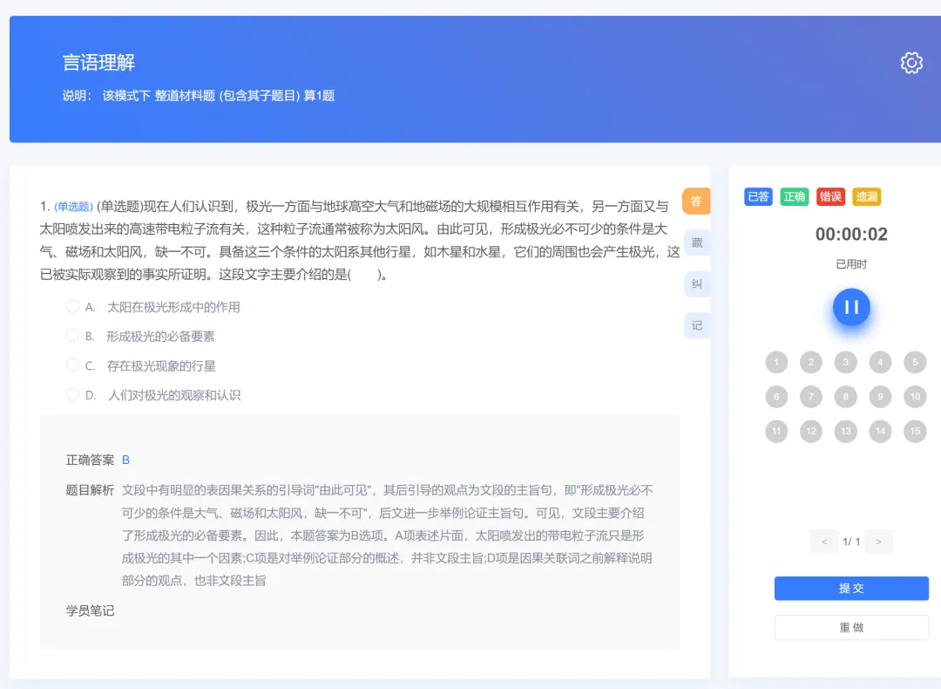
Task: Click the blue 已答 legend tag
Action: [758, 196]
